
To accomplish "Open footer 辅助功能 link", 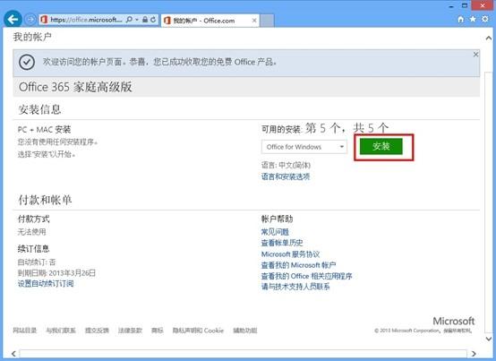I will [244, 331].
